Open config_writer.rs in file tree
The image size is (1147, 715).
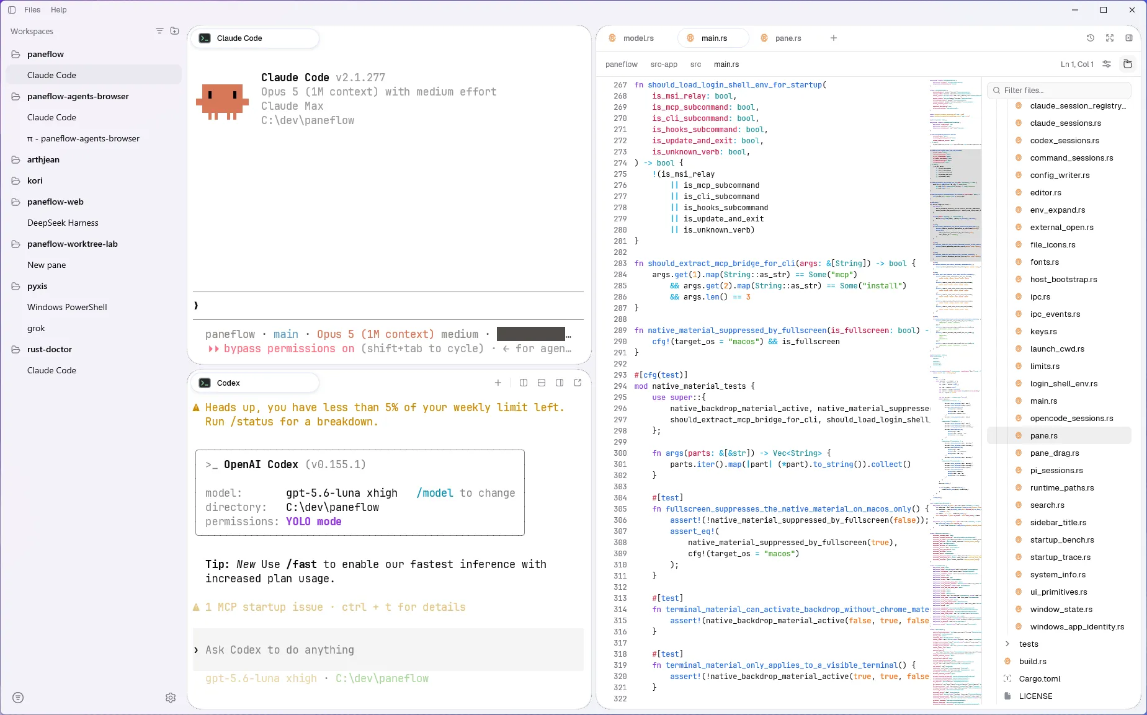click(1060, 175)
